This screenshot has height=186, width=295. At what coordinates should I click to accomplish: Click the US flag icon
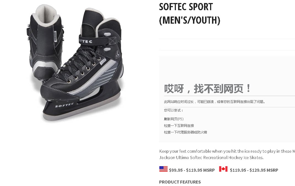(x=163, y=169)
